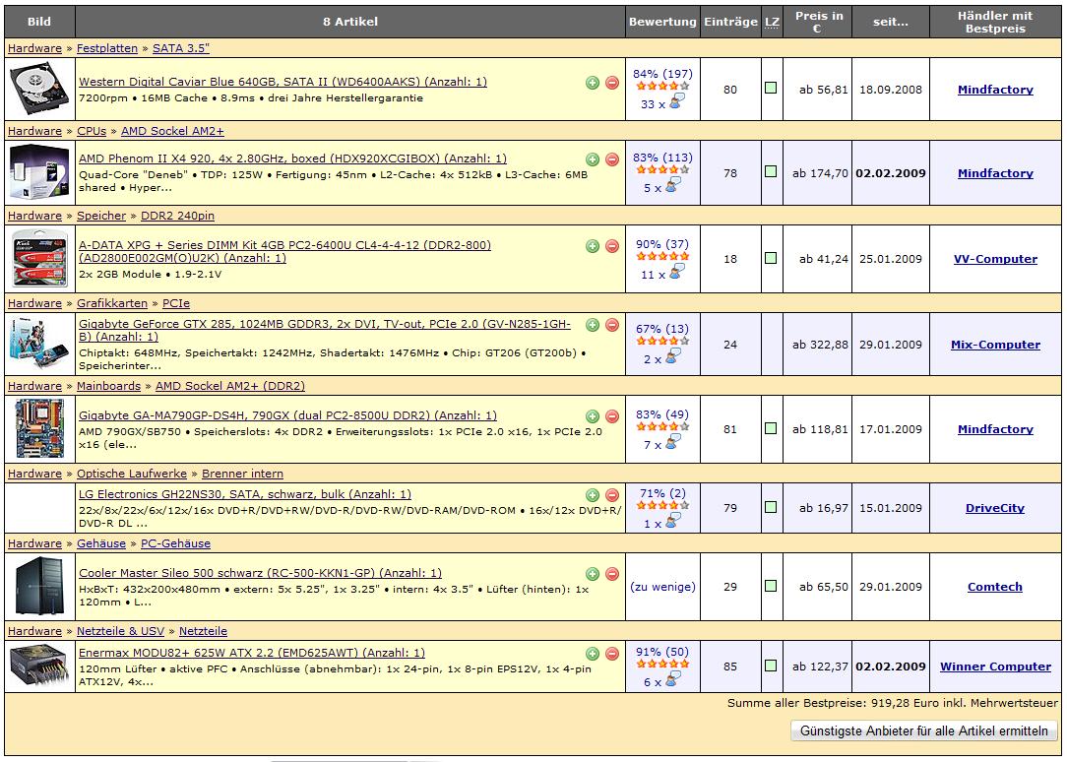Open 84% (197) rating for Western Digital
1067x762 pixels.
click(662, 74)
